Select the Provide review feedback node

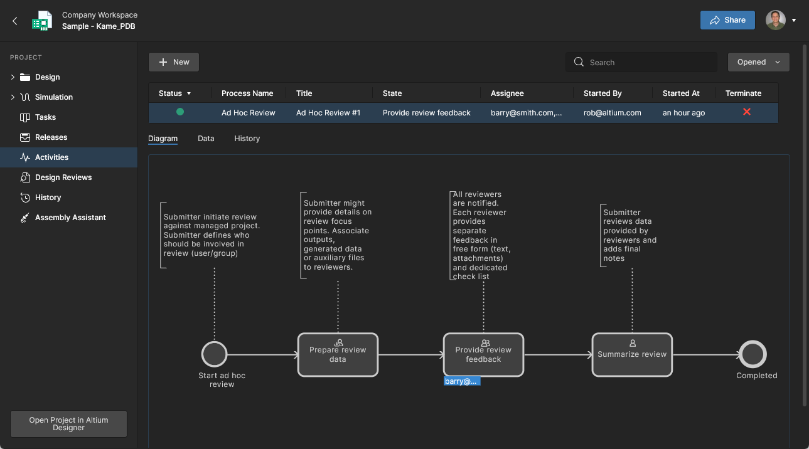[x=483, y=355]
